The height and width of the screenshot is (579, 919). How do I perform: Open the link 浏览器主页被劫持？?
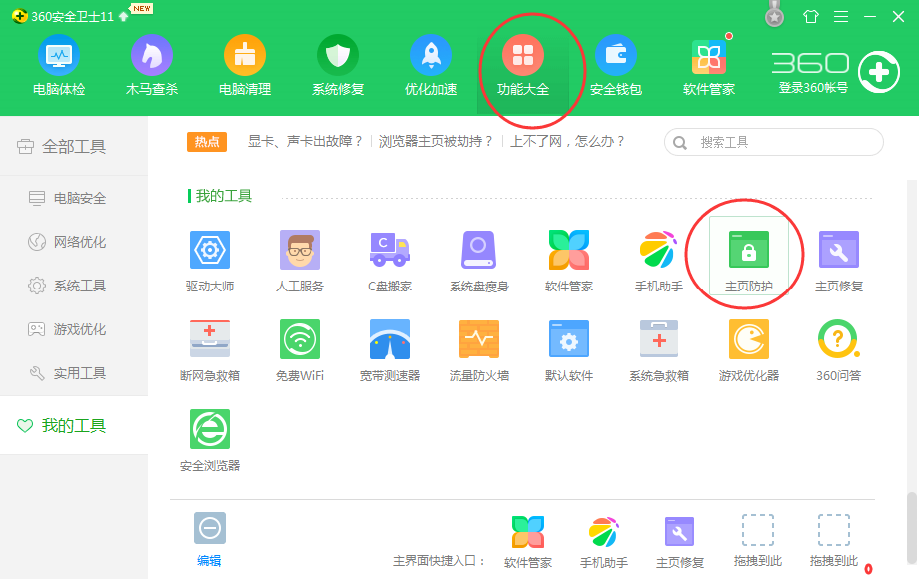coord(437,141)
